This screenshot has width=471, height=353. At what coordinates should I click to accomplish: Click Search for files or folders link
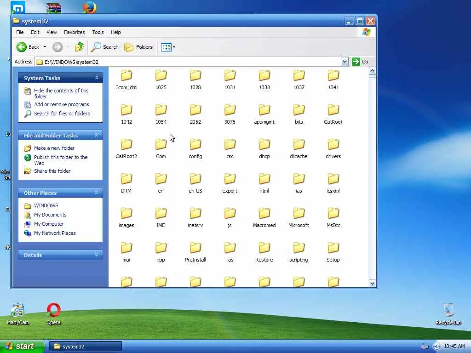[x=62, y=114]
